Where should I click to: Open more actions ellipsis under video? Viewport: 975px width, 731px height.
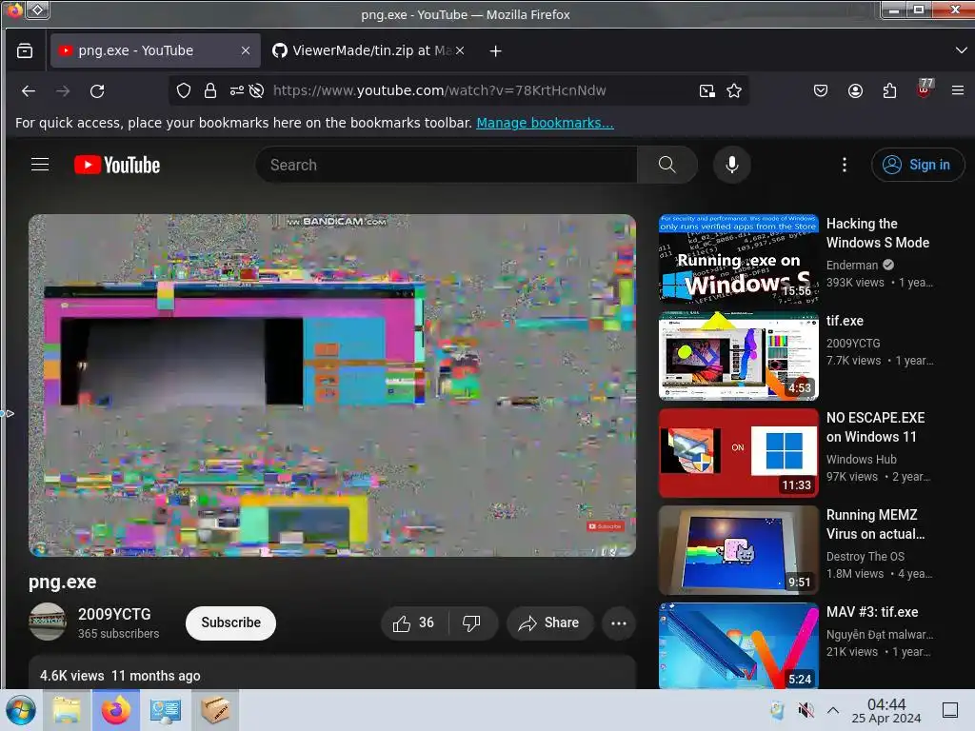pos(619,622)
